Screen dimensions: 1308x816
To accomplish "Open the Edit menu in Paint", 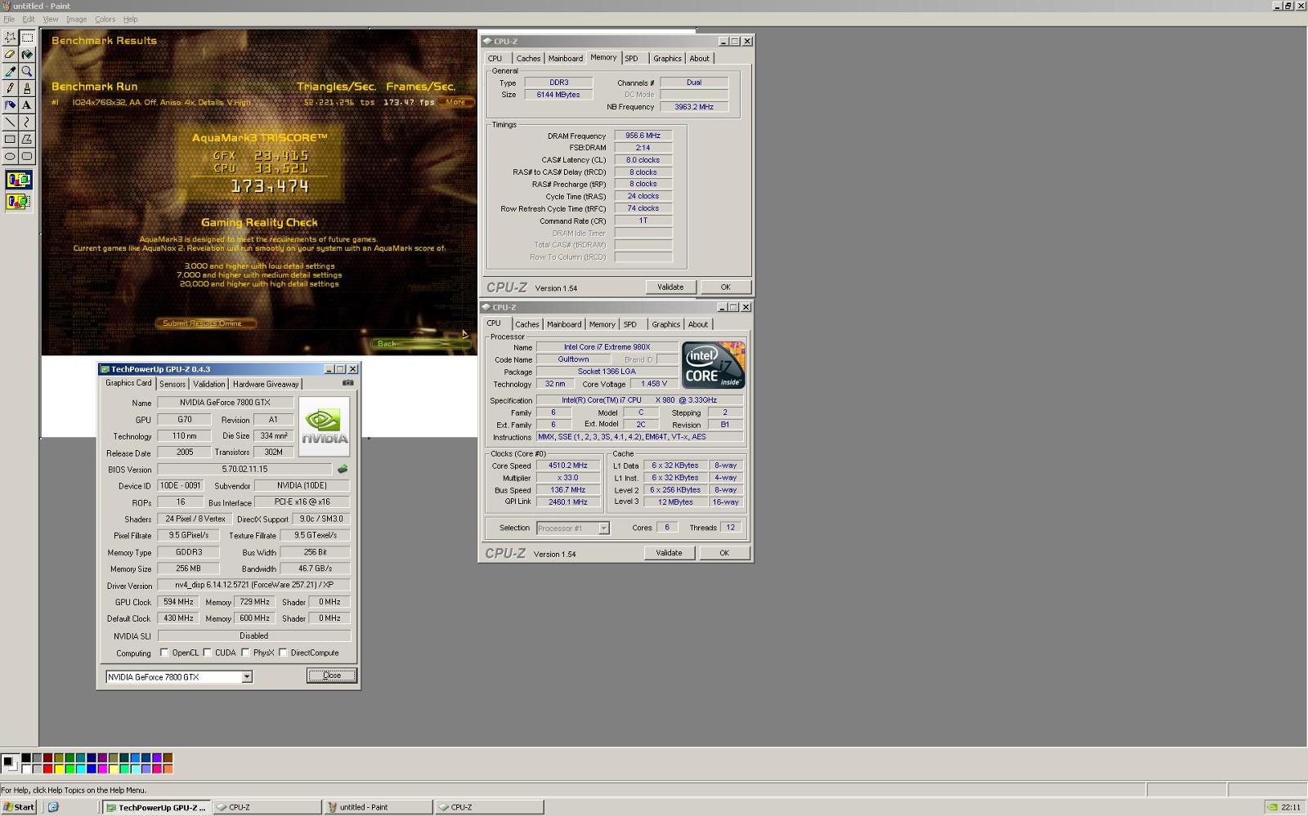I will click(x=29, y=19).
